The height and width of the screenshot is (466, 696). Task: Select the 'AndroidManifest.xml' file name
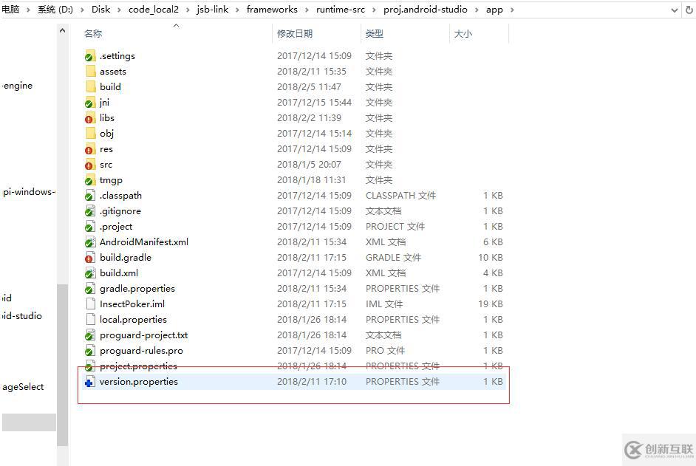coord(144,242)
